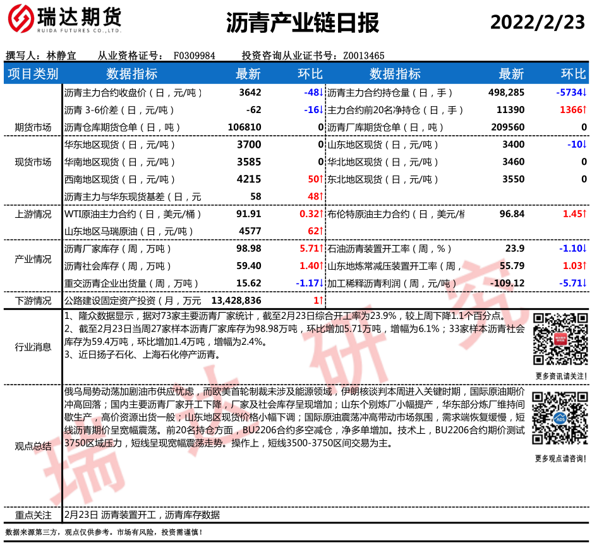Click the 沥青产业链日报 report title

(303, 23)
